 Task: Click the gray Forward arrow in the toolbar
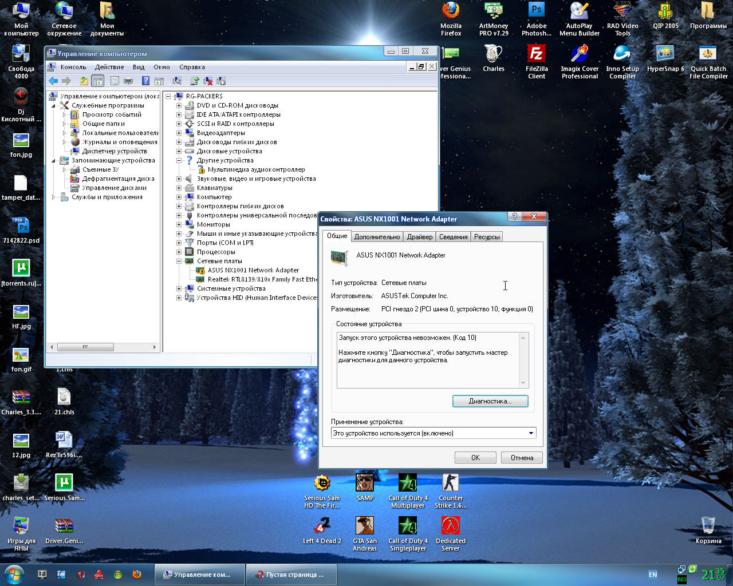pos(66,81)
